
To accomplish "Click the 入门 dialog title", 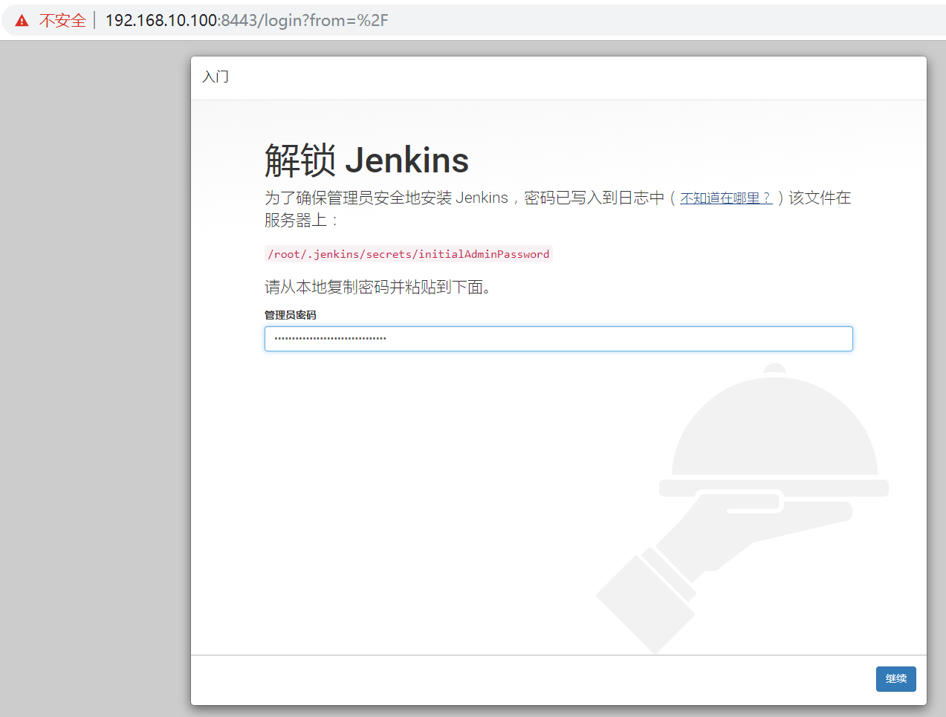I will (x=216, y=77).
